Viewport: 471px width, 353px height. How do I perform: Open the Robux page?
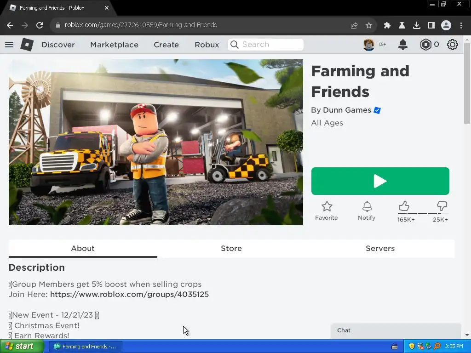coord(207,45)
